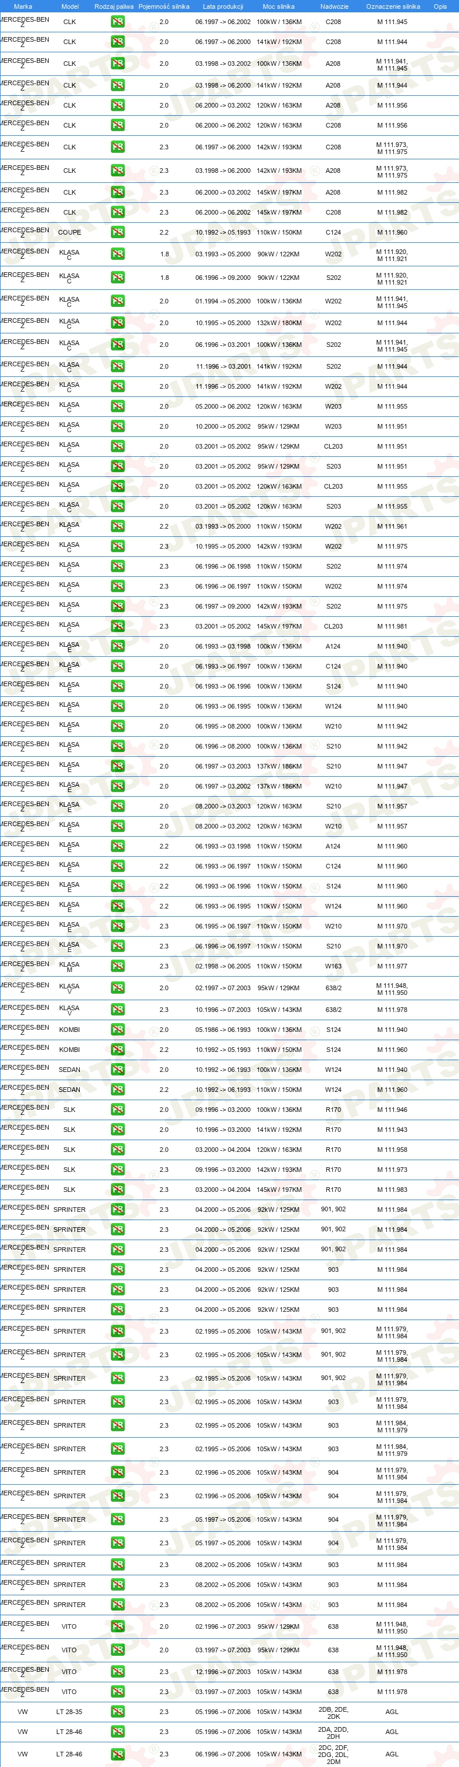Click fuel icon in VW LT 28-35 row
This screenshot has height=1767, width=459.
(x=118, y=1712)
